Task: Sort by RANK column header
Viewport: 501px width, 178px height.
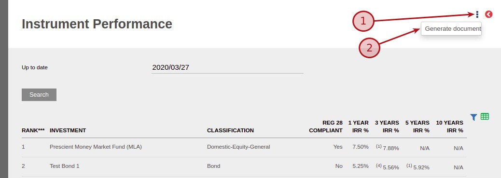Action: coord(33,130)
